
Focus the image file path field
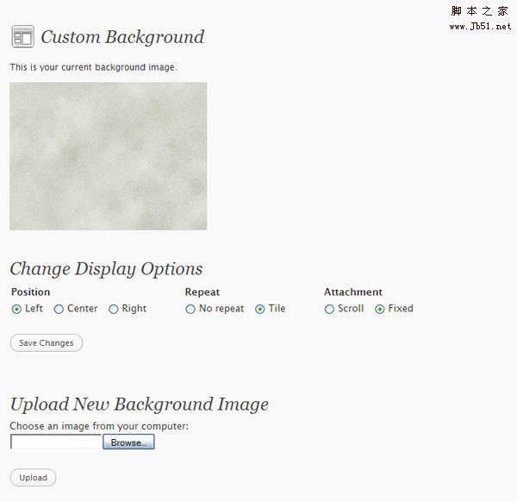pyautogui.click(x=56, y=442)
